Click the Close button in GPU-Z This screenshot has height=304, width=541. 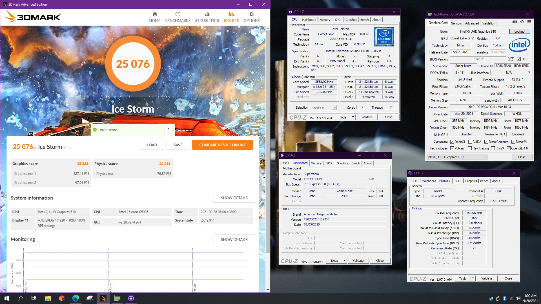(522, 157)
